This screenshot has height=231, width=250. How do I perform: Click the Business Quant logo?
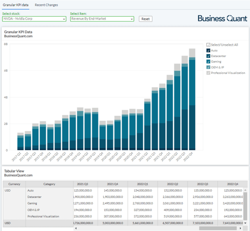point(222,18)
